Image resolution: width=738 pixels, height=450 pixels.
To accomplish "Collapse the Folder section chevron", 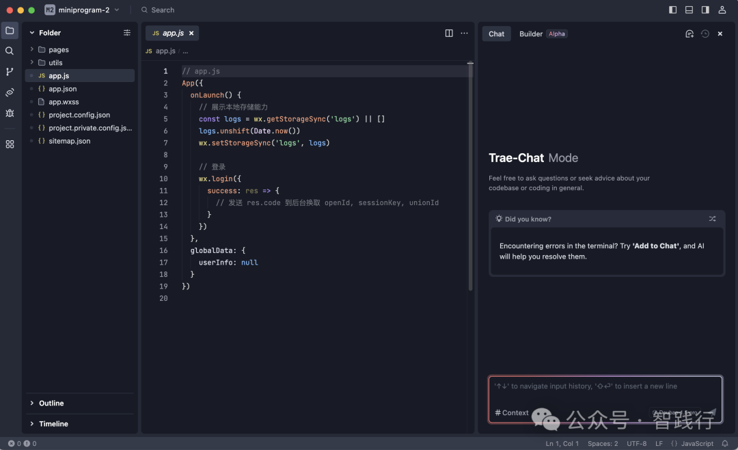I will [32, 33].
